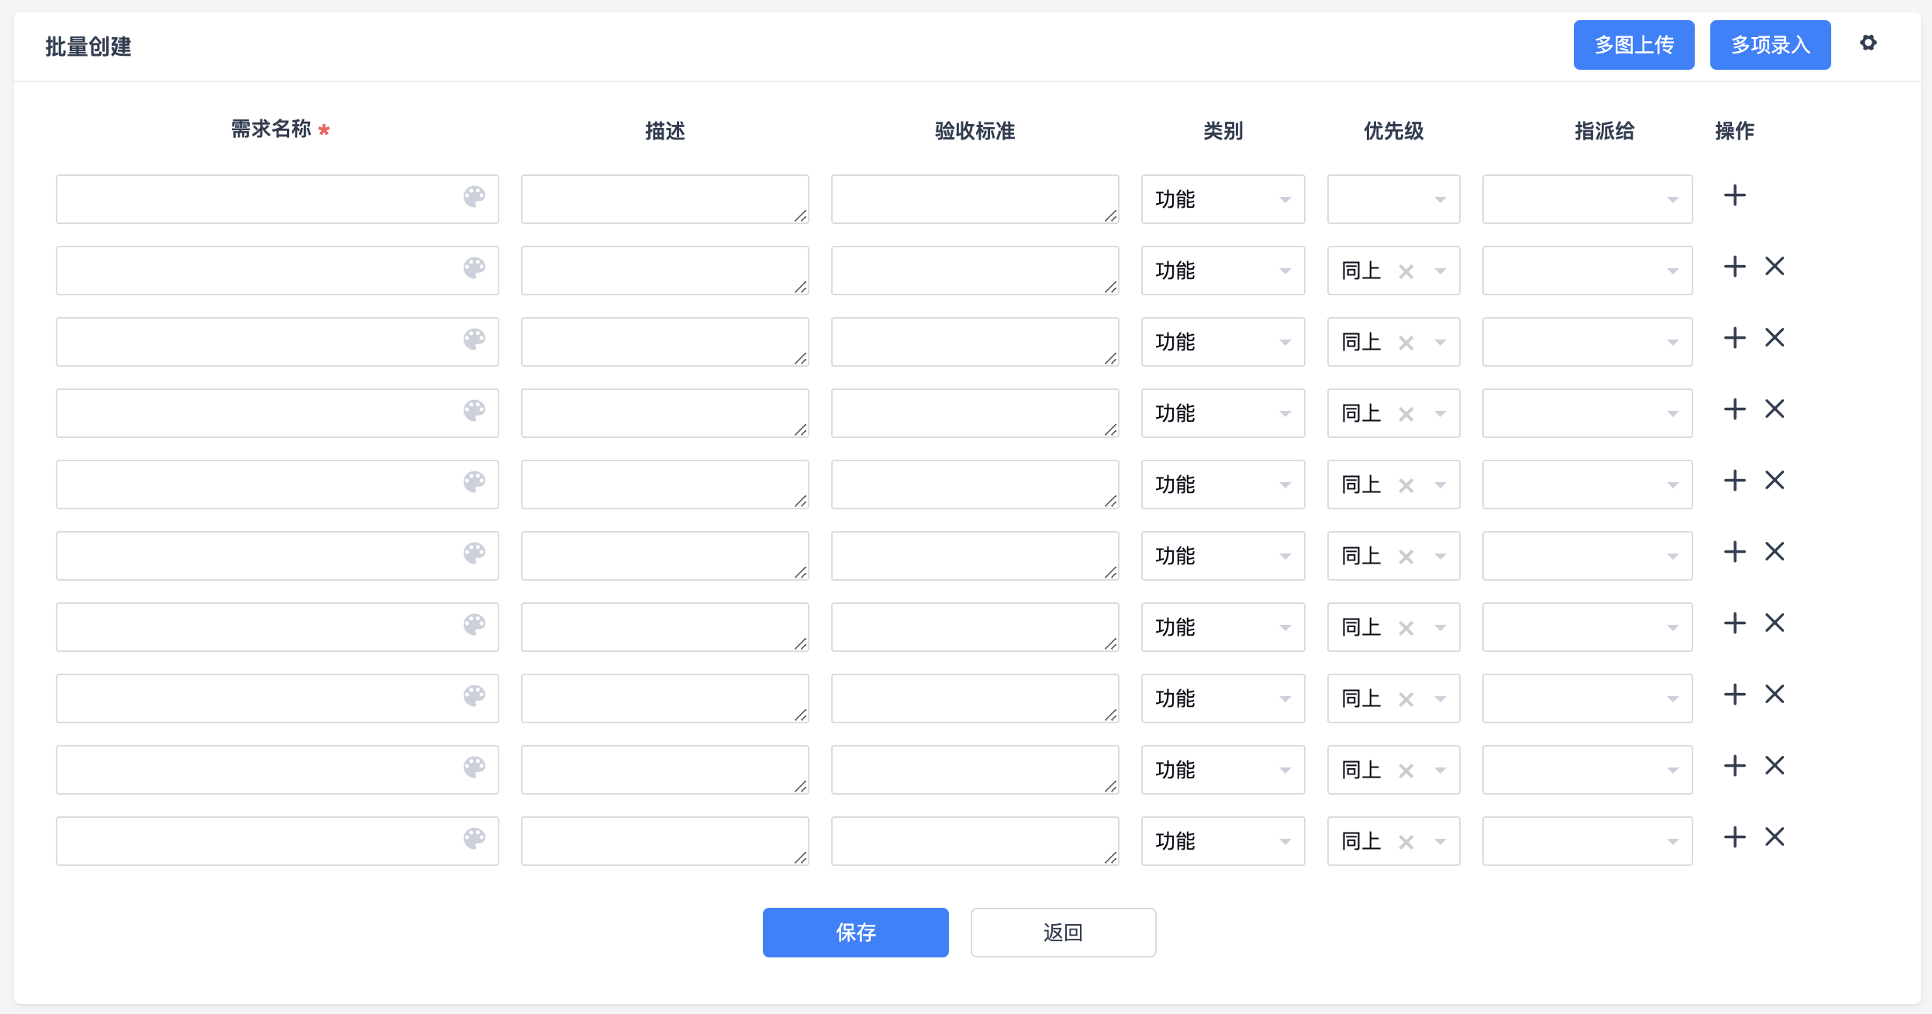Image resolution: width=1932 pixels, height=1014 pixels.
Task: Click the 多图上传 button
Action: click(x=1634, y=45)
